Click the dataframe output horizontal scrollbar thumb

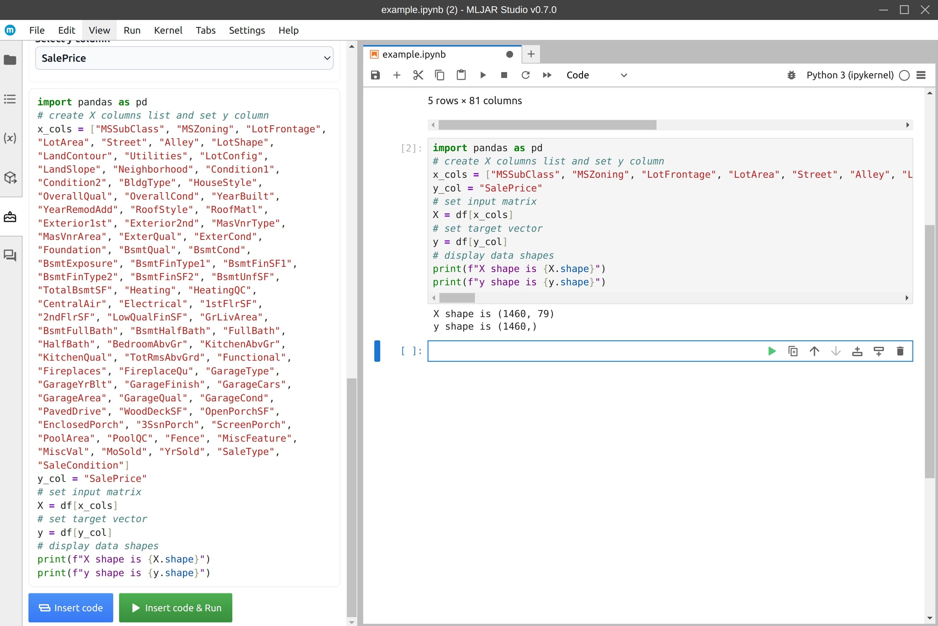click(x=547, y=125)
